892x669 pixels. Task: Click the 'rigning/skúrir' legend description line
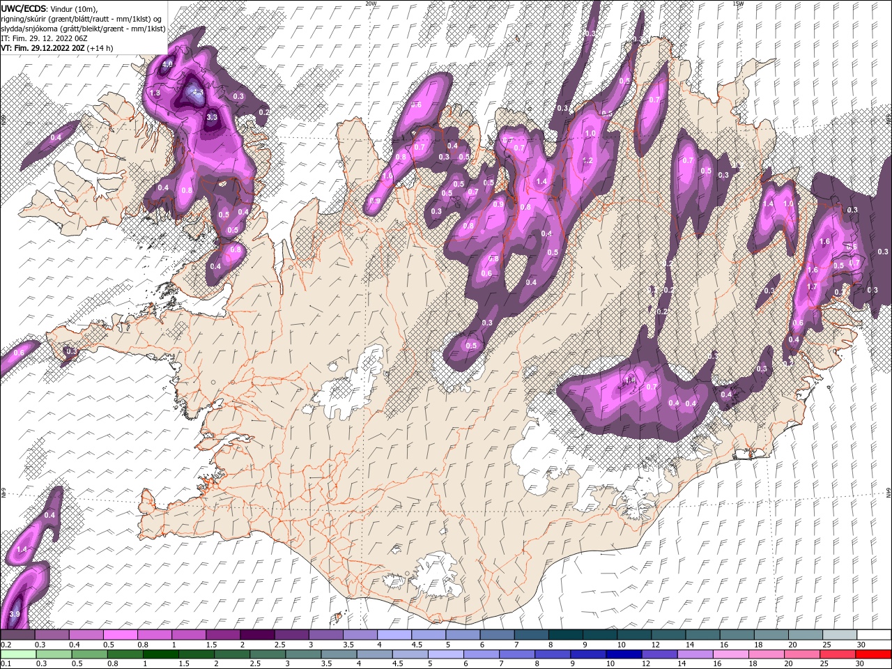[82, 19]
